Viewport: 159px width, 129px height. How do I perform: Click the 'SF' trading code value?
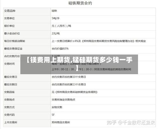tap(53, 115)
